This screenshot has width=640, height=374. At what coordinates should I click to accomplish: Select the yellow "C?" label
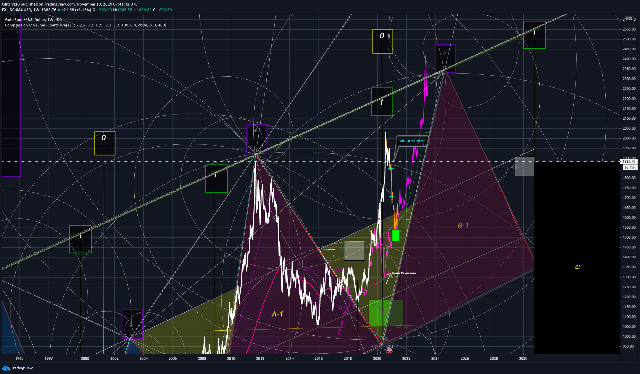click(x=578, y=267)
